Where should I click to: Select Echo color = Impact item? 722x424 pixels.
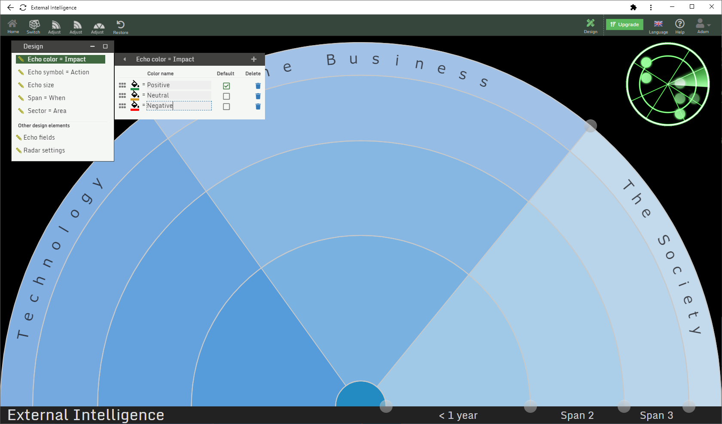click(x=61, y=59)
